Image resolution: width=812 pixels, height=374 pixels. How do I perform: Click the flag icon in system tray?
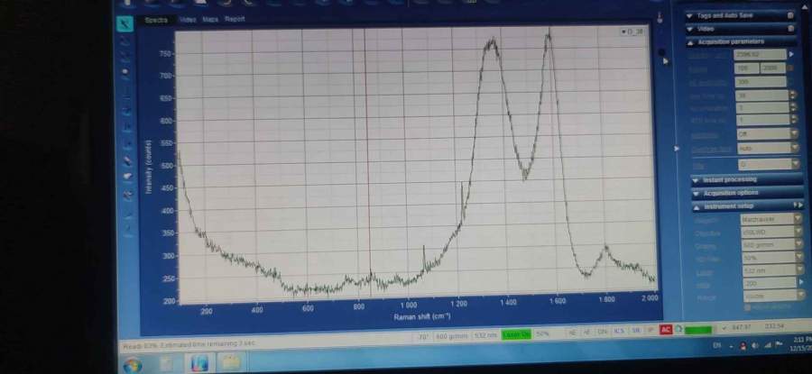(778, 345)
